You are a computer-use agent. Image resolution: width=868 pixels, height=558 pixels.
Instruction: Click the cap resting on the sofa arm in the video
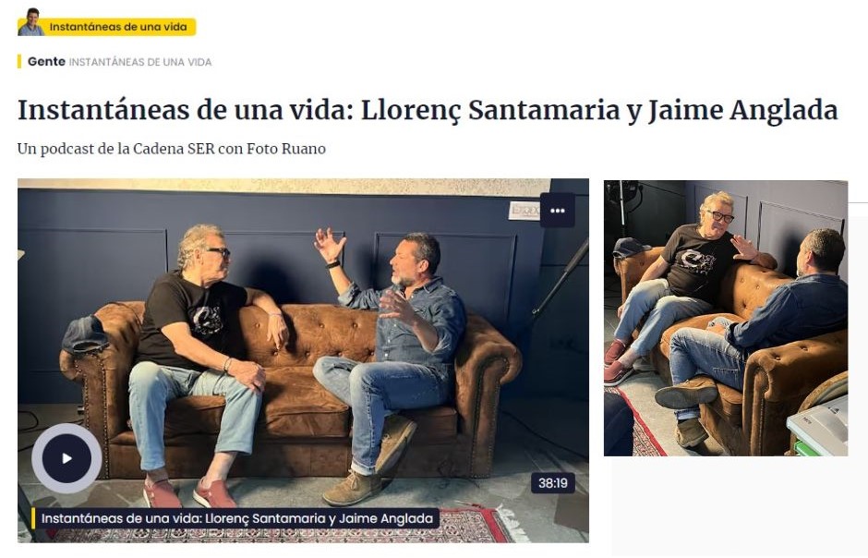(85, 334)
